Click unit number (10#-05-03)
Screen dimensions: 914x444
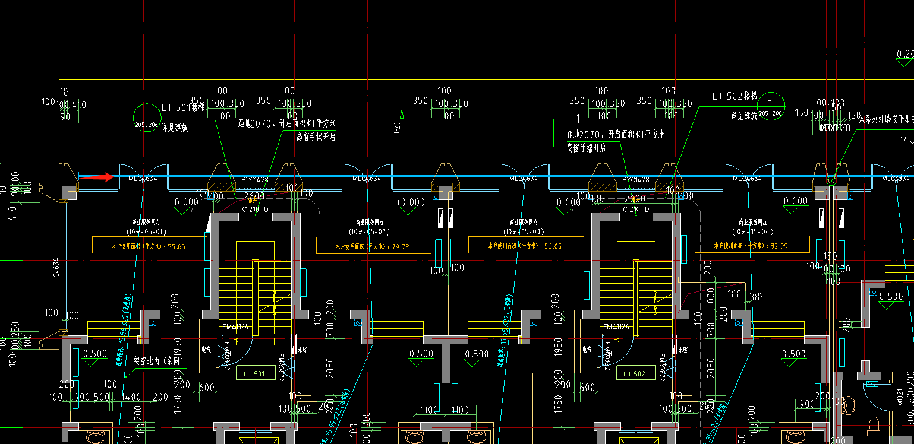[524, 231]
